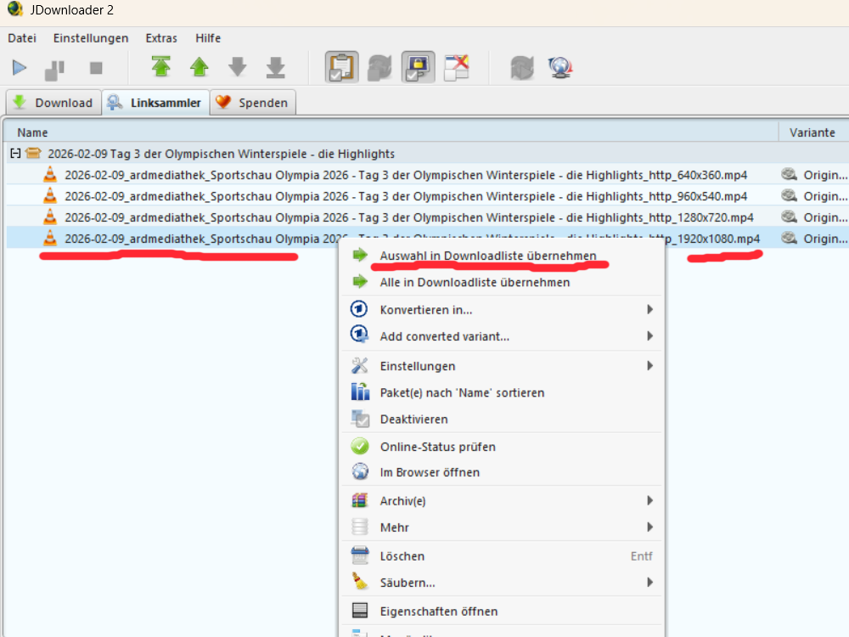The image size is (849, 637).
Task: Choose Auswahl in Downloadliste übernehmen
Action: point(502,255)
